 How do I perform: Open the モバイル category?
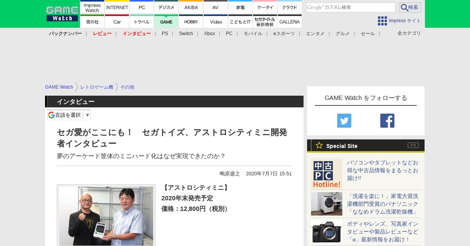pyautogui.click(x=253, y=34)
